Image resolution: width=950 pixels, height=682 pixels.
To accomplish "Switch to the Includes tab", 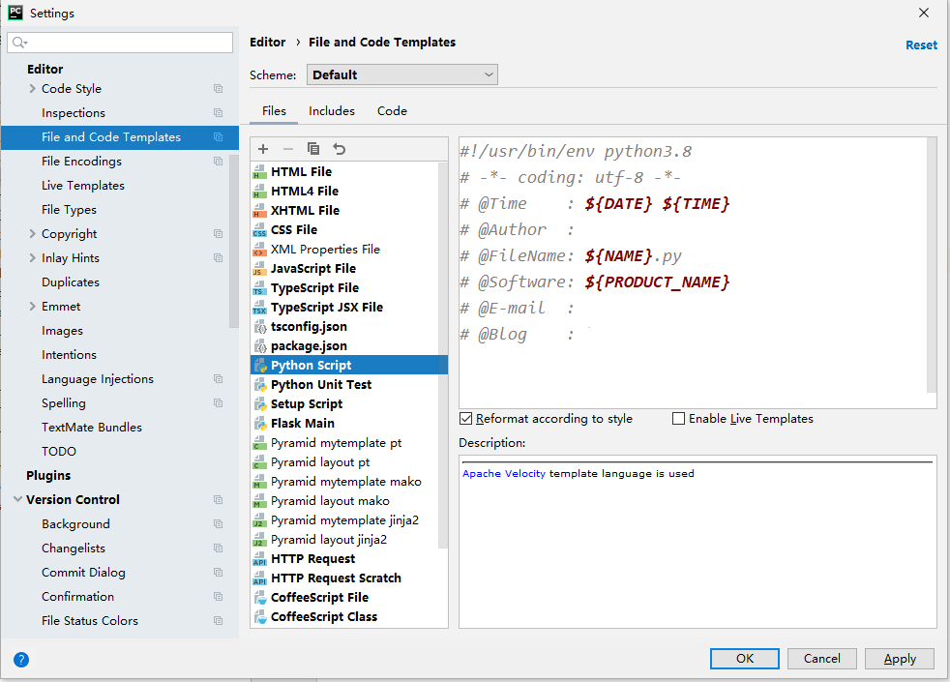I will 332,111.
